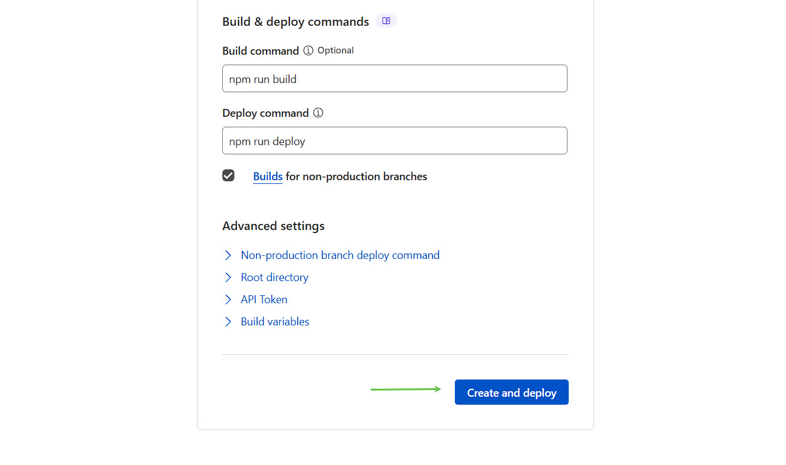Click the 'for non-production branches' checkbox label

pyautogui.click(x=356, y=177)
